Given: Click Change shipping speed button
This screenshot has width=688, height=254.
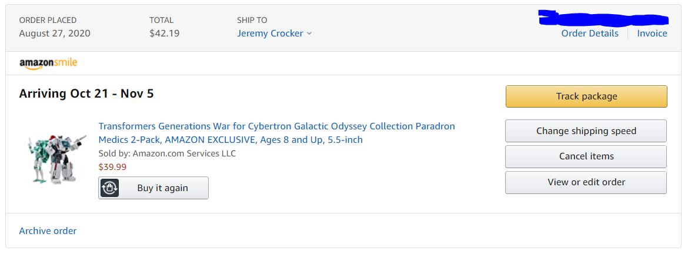Looking at the screenshot, I should (586, 131).
